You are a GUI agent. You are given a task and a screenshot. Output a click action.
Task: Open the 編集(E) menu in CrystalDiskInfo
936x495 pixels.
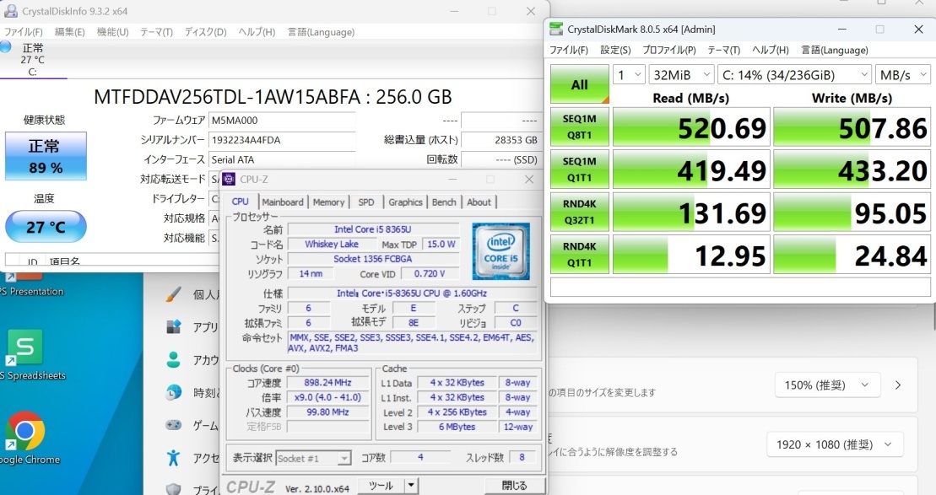[70, 32]
